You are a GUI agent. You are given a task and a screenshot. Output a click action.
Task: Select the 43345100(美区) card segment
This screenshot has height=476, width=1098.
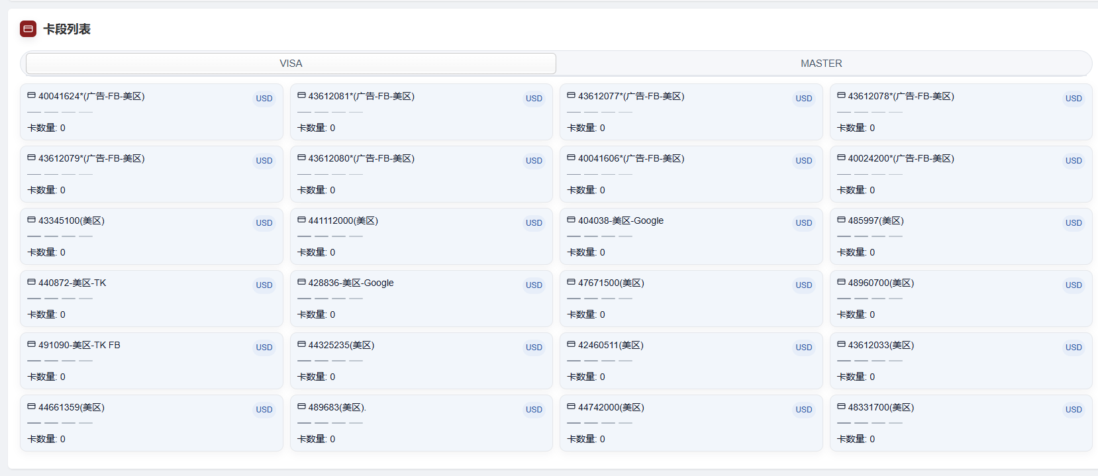(151, 236)
